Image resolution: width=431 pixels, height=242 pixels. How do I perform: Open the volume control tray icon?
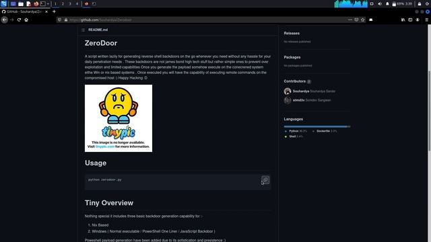coord(380,4)
